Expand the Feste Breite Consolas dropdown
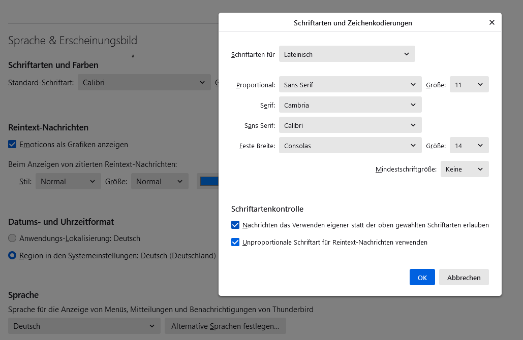523x340 pixels. coord(350,146)
